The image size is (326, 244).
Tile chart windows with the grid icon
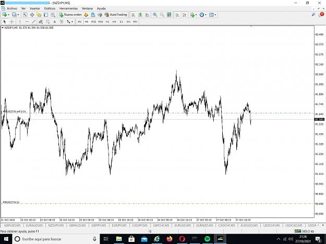(x=169, y=15)
